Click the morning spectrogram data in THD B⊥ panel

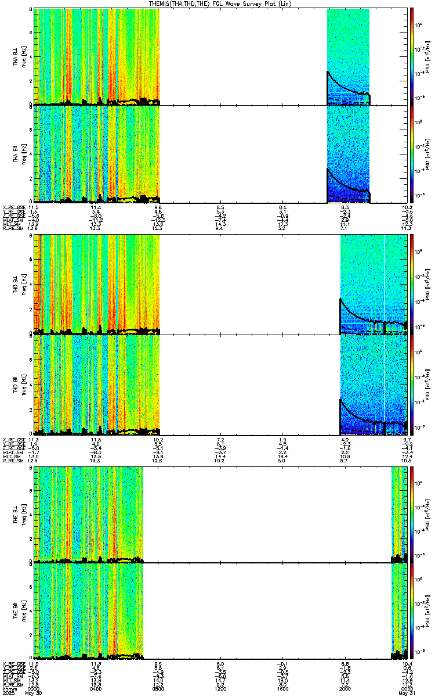(97, 283)
